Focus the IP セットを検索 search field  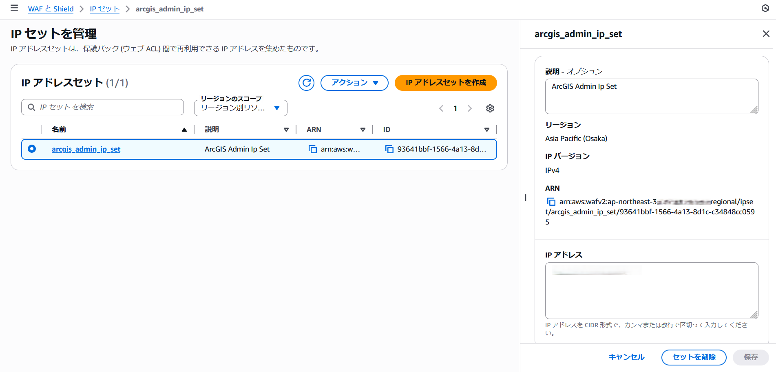[107, 107]
